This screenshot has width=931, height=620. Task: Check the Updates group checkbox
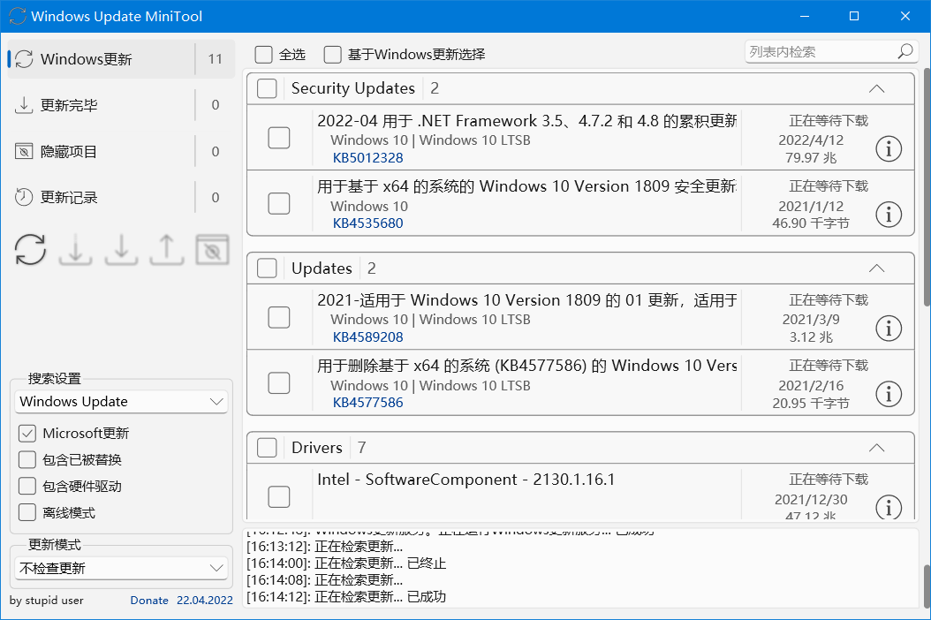(267, 268)
